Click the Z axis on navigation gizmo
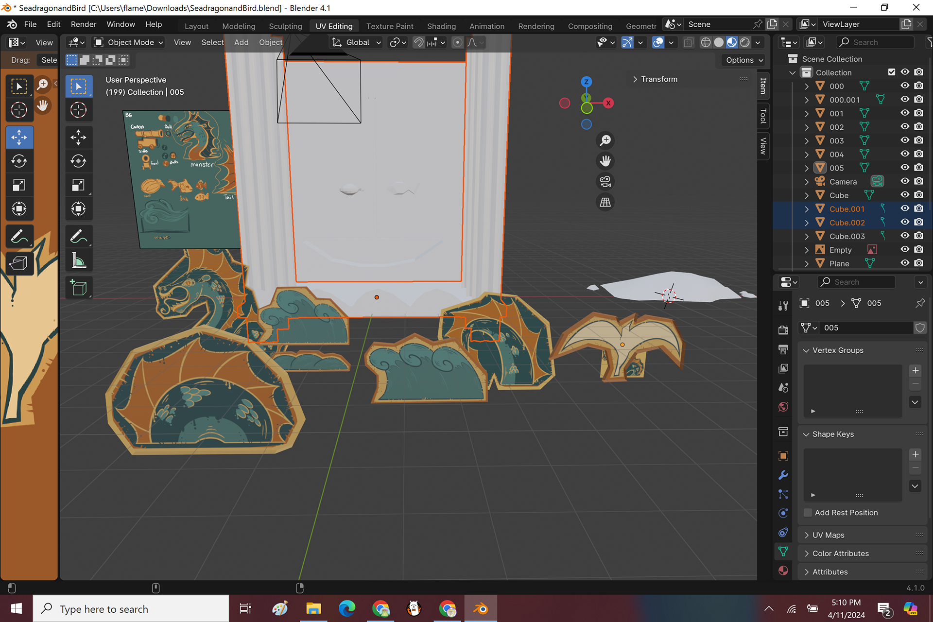Viewport: 933px width, 622px height. coord(587,82)
